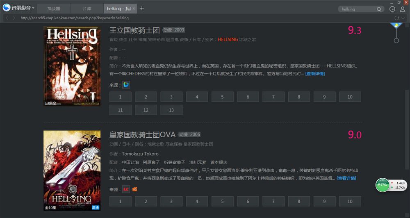Open the 王立国教骑士团 title link
Screen dimensions: 410x218
point(134,30)
